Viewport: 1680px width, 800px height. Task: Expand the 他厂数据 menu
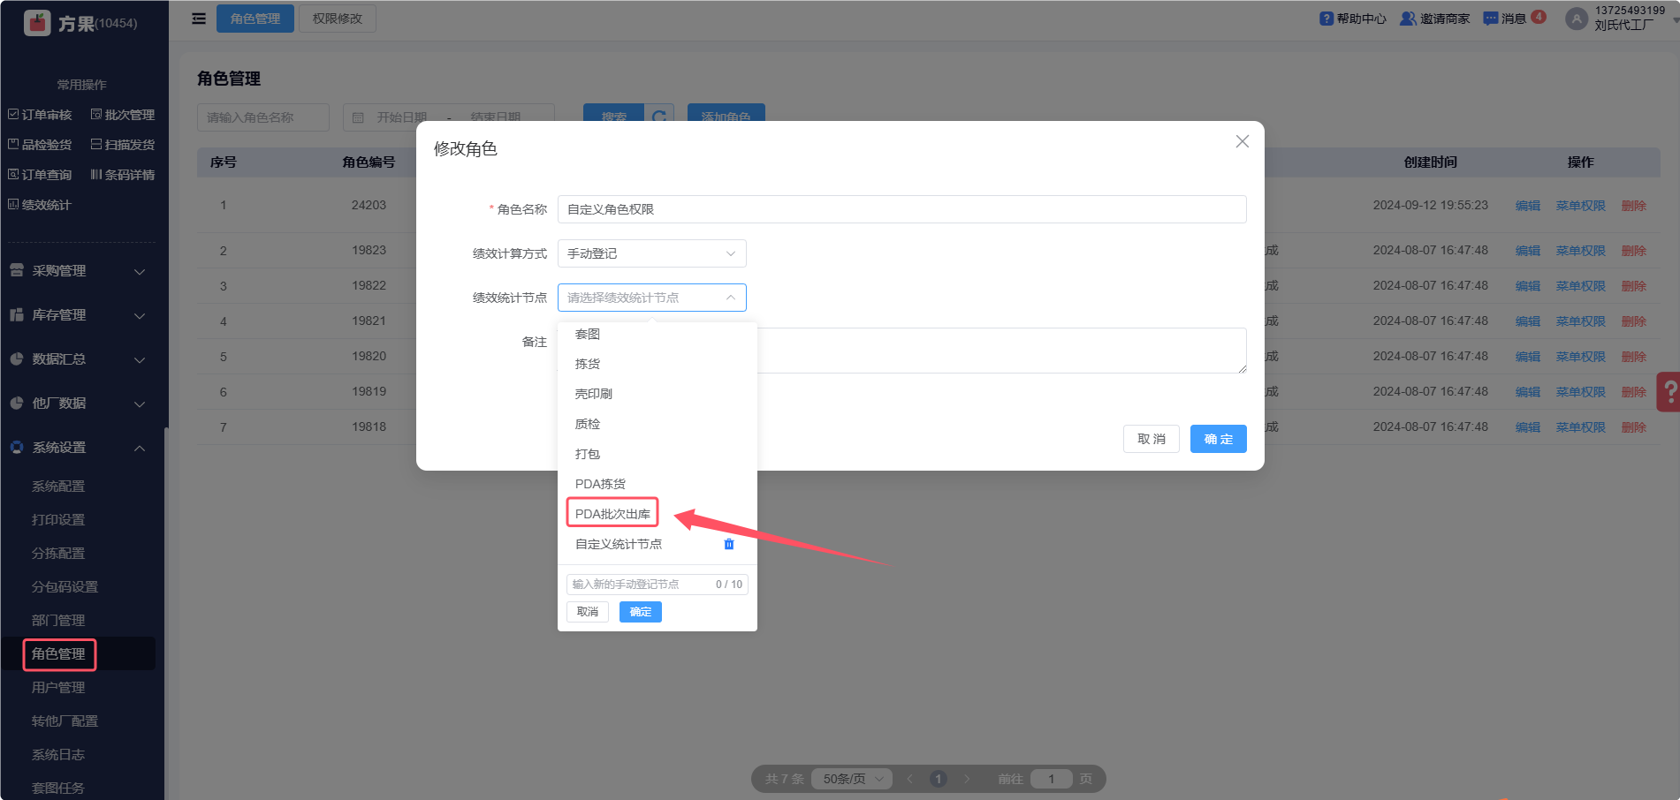[x=78, y=404]
